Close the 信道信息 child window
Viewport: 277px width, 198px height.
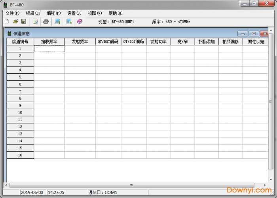click(264, 34)
